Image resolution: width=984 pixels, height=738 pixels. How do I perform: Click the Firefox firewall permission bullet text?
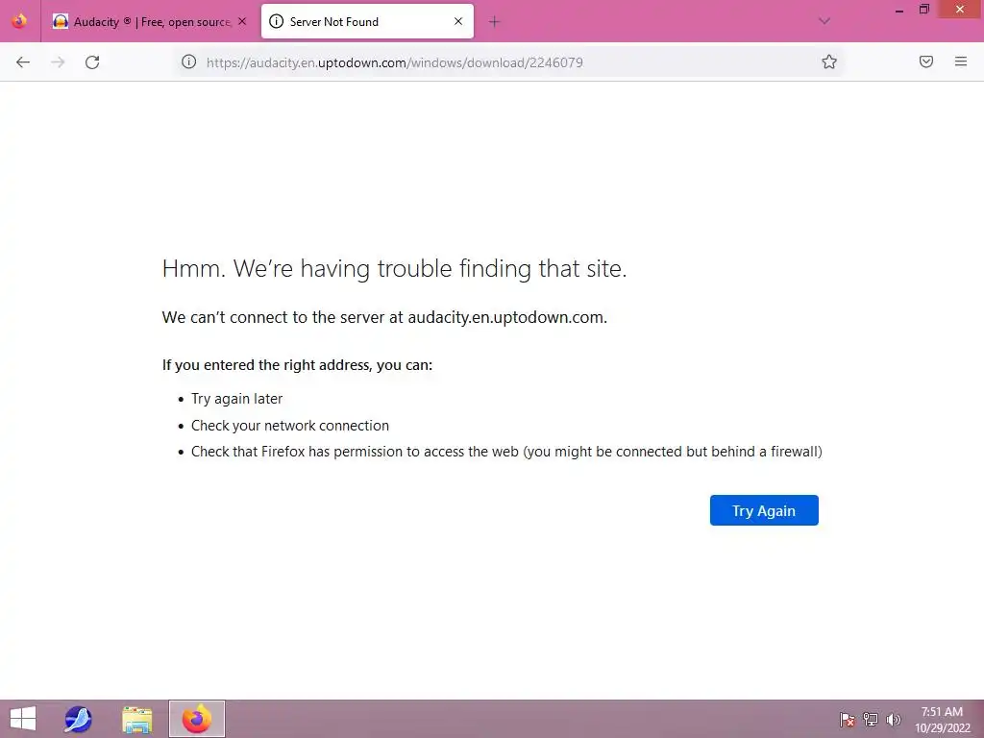click(x=506, y=452)
